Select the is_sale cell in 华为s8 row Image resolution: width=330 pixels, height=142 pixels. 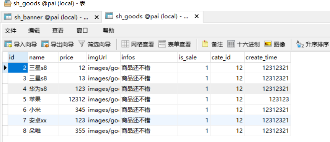click(x=194, y=89)
